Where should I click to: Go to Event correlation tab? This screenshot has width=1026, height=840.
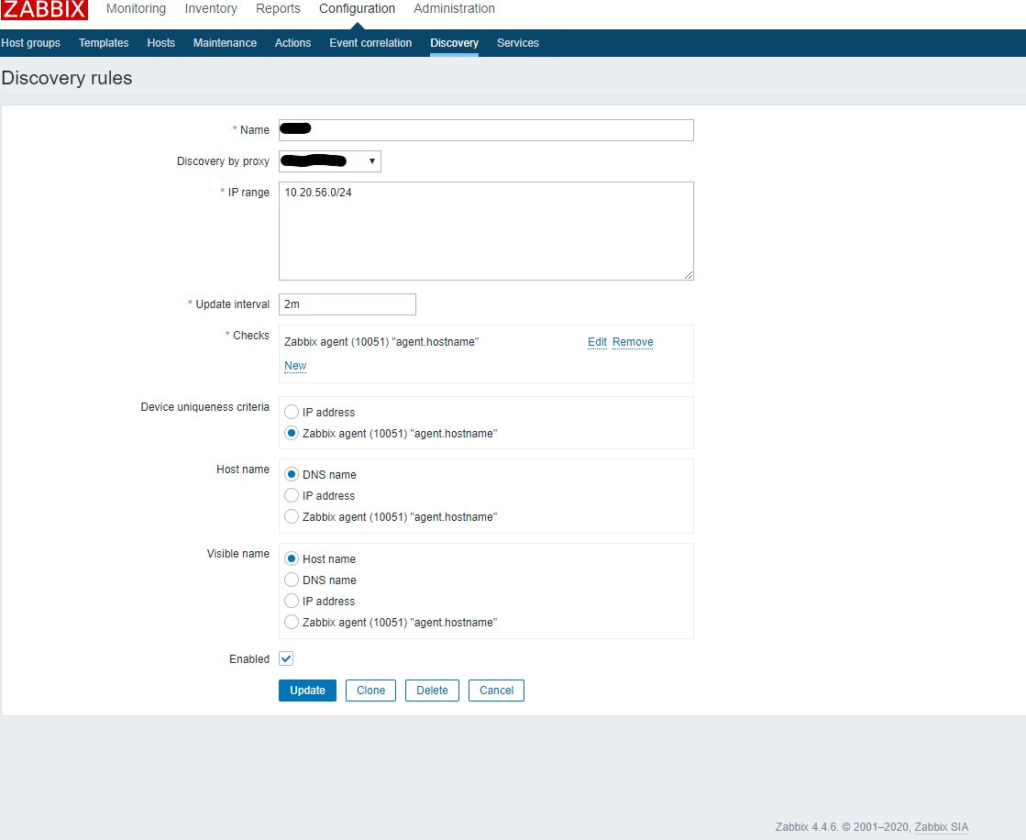[x=370, y=42]
